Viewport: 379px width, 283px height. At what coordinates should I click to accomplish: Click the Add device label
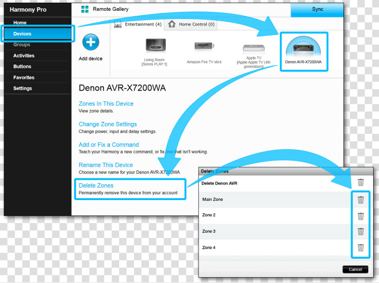click(x=91, y=59)
